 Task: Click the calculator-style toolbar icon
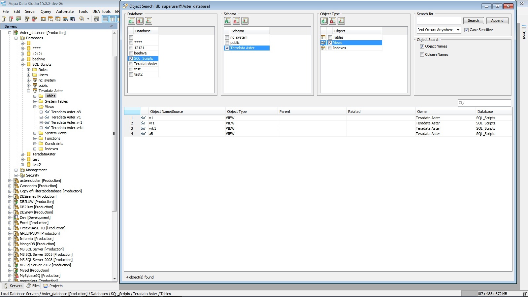96,19
